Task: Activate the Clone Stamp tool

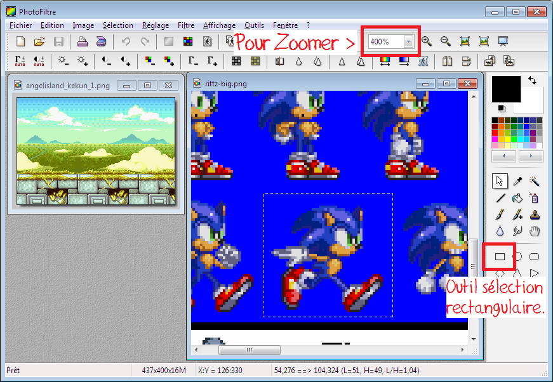Action: [x=535, y=214]
